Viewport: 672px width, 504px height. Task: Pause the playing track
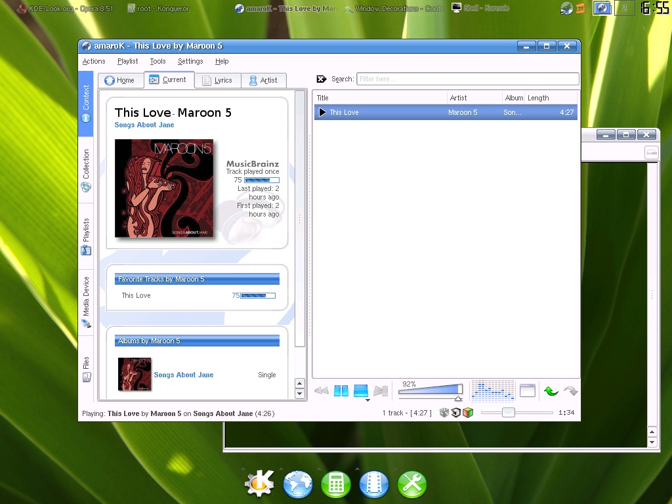tap(341, 390)
